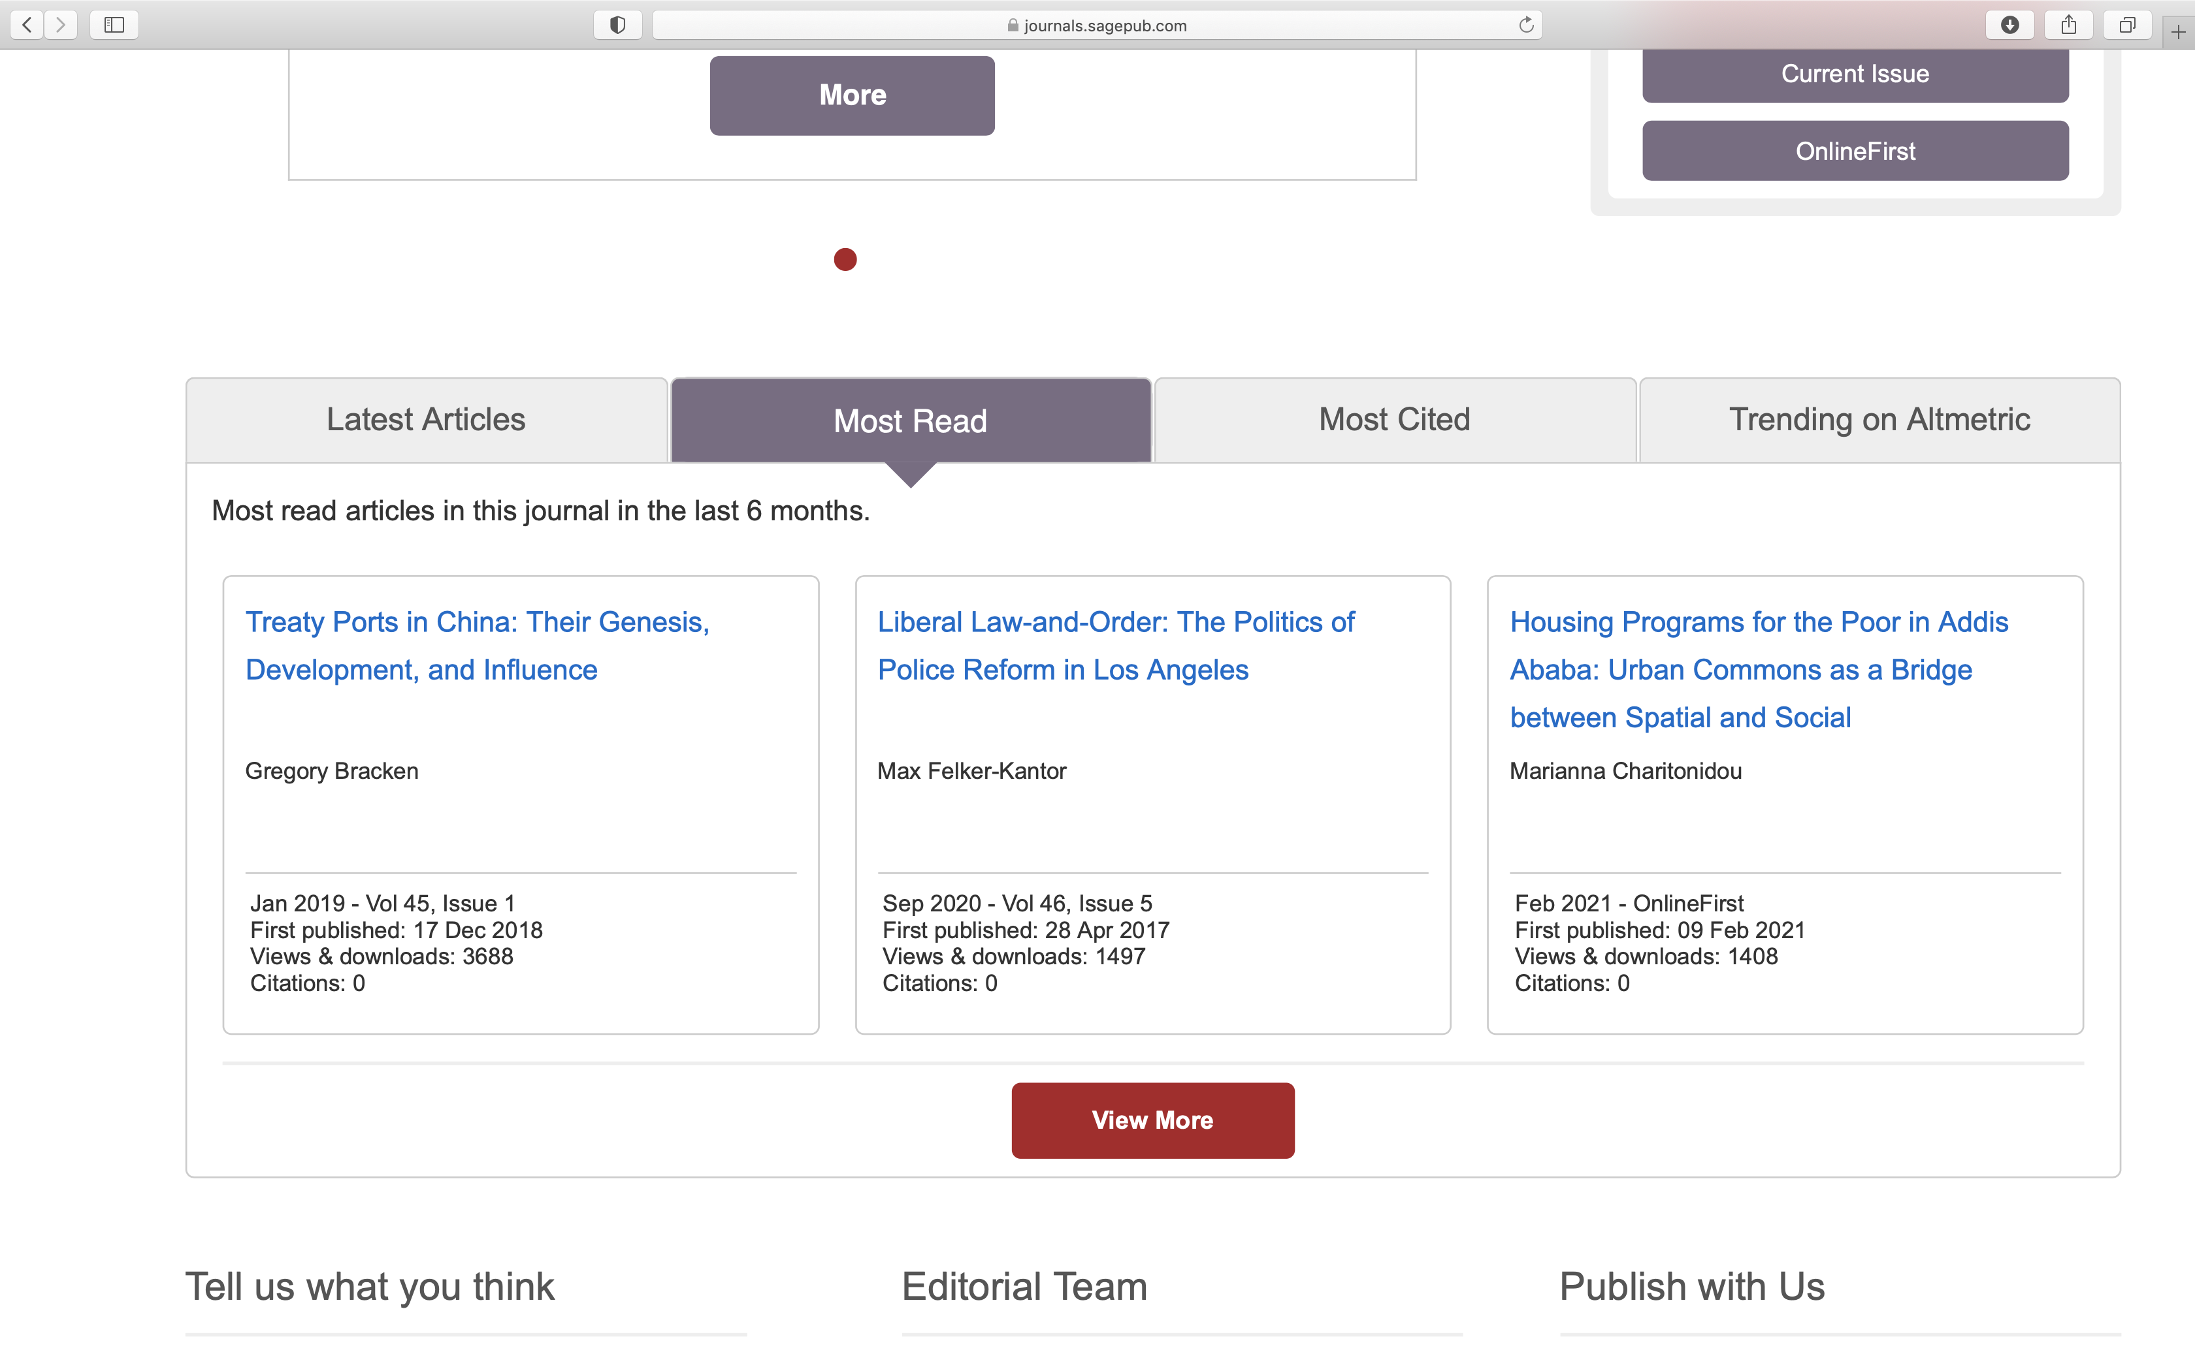
Task: Click the View More button
Action: click(x=1153, y=1120)
